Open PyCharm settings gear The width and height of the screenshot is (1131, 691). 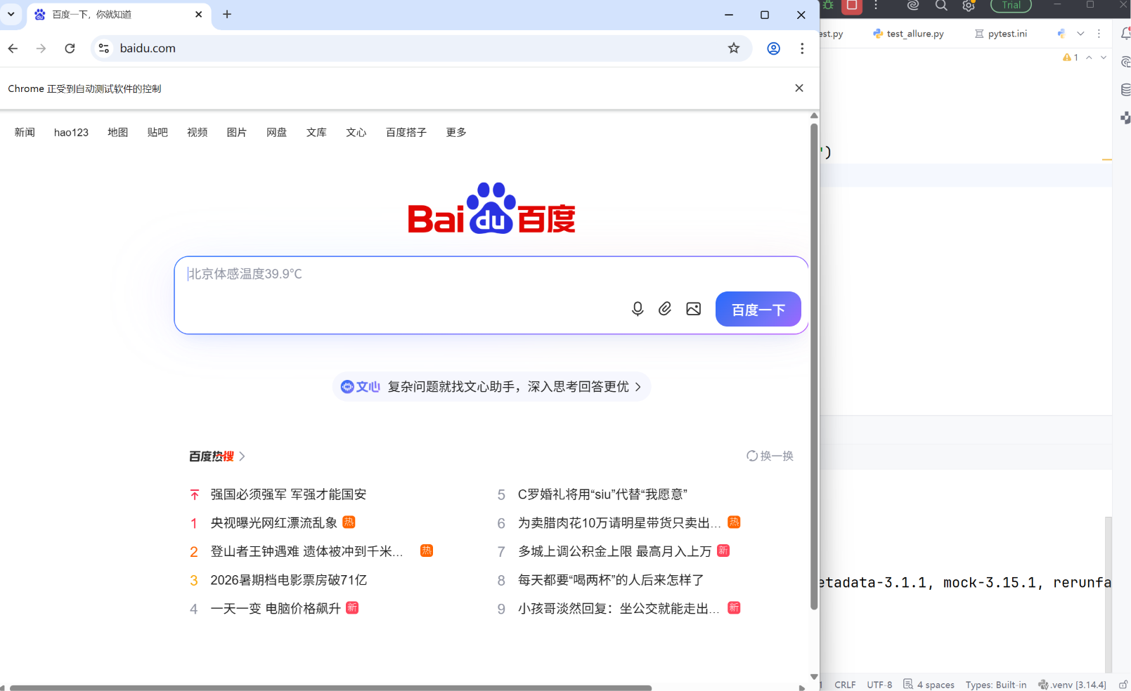[969, 5]
